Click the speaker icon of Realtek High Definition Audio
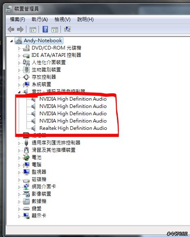190x237 pixels. pyautogui.click(x=33, y=128)
